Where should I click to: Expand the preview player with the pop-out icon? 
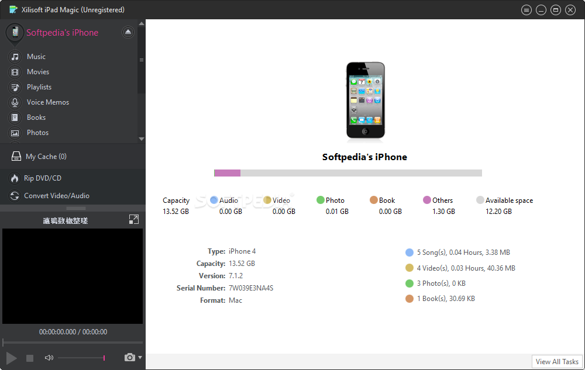click(134, 219)
